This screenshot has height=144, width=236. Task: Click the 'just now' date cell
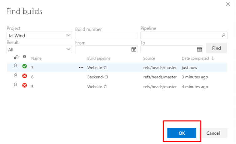click(x=190, y=68)
